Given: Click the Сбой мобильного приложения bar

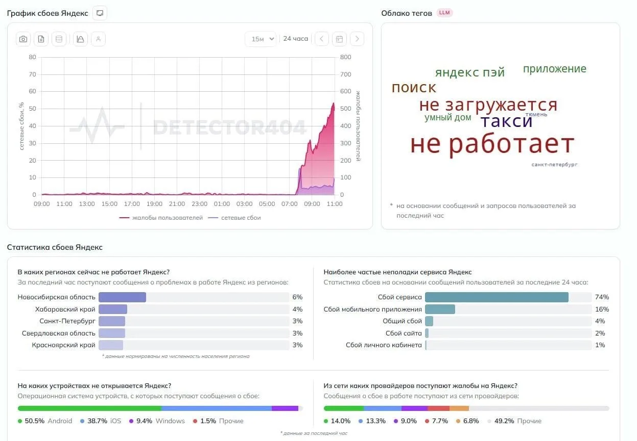Looking at the screenshot, I should pyautogui.click(x=440, y=309).
